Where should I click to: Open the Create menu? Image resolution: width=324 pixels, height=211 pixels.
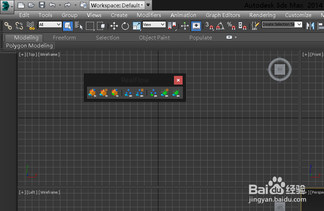click(119, 15)
